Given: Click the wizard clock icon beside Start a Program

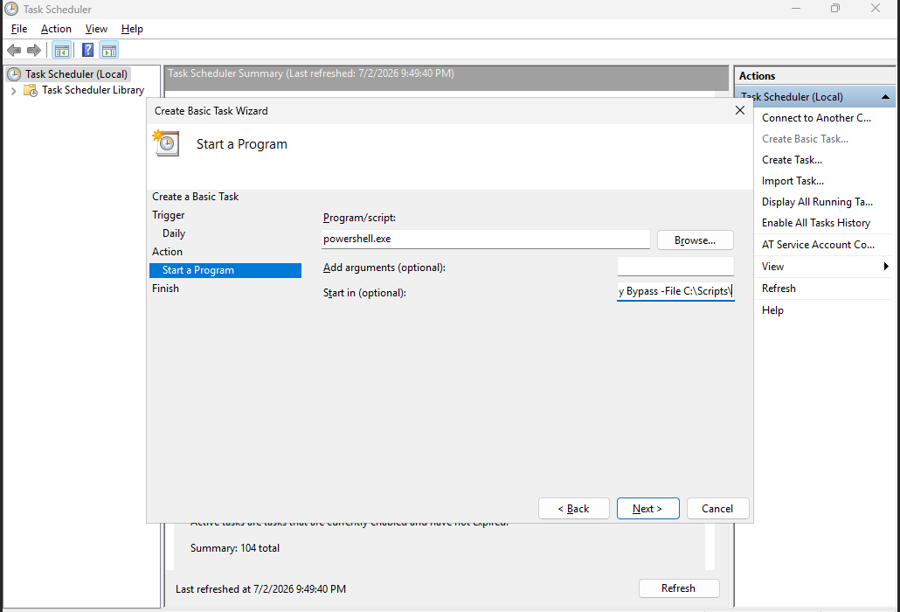Looking at the screenshot, I should (166, 143).
